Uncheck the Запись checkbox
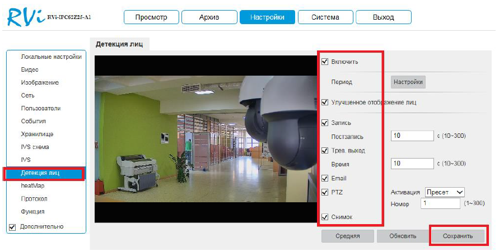The image size is (499, 251). tap(325, 123)
